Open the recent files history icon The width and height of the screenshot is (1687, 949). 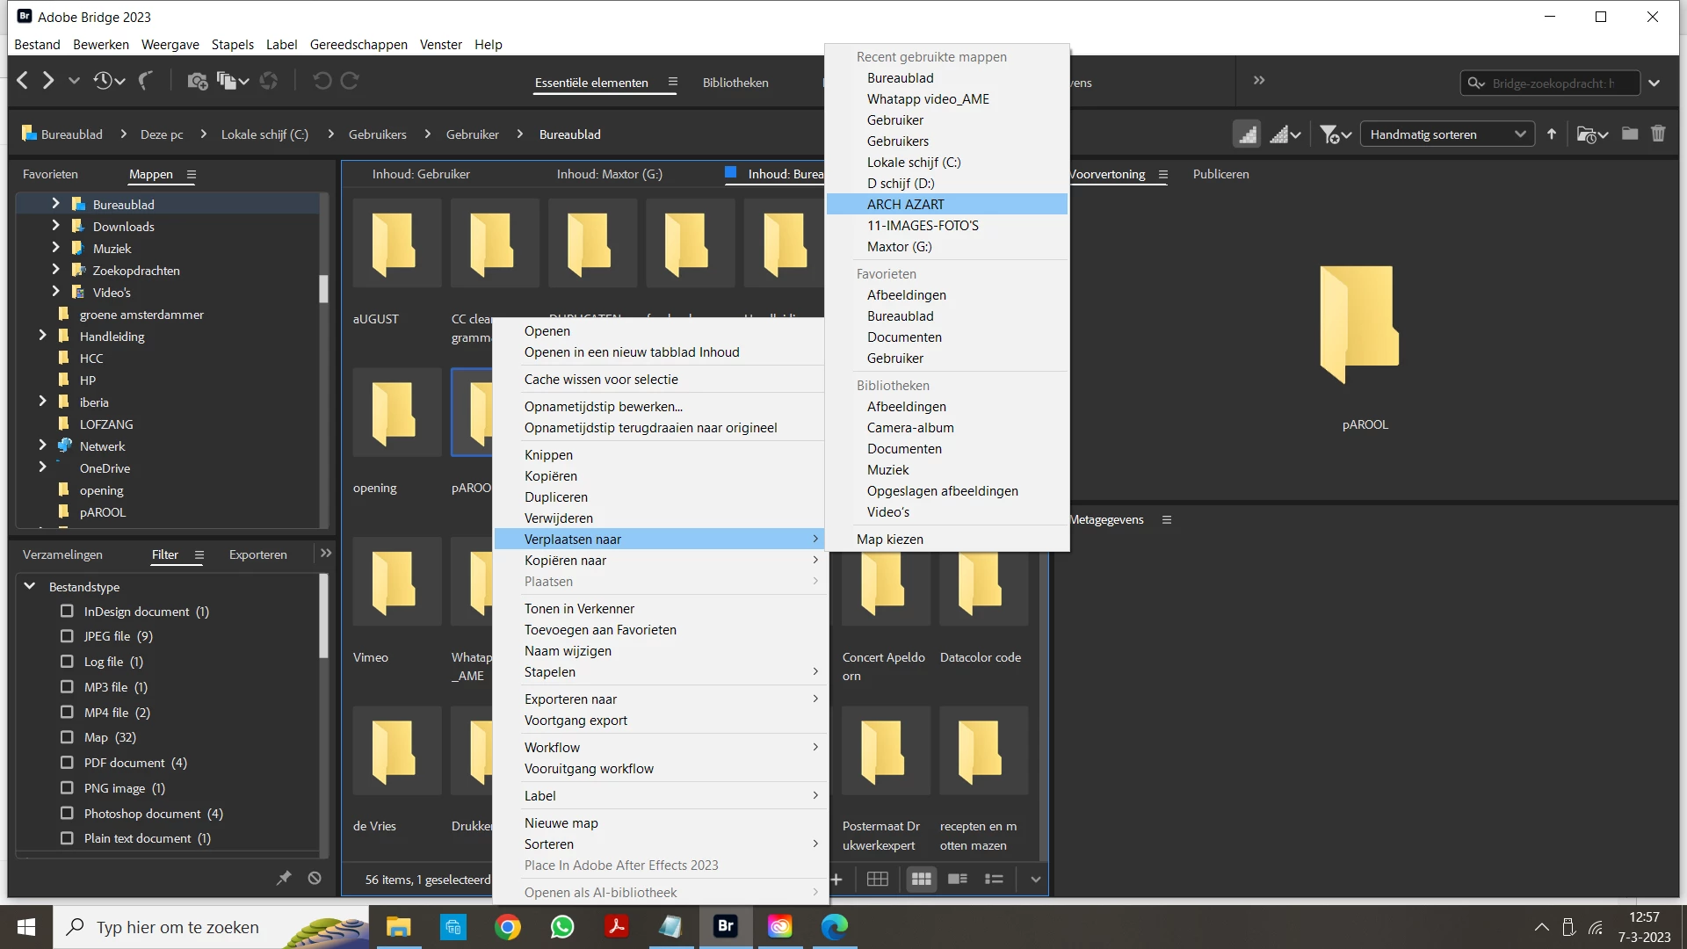click(x=104, y=81)
